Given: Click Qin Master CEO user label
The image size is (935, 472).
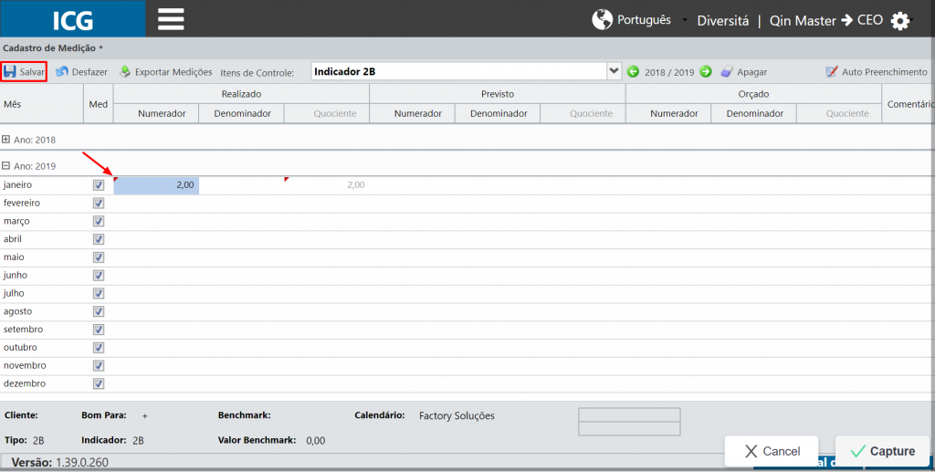Looking at the screenshot, I should click(x=825, y=21).
